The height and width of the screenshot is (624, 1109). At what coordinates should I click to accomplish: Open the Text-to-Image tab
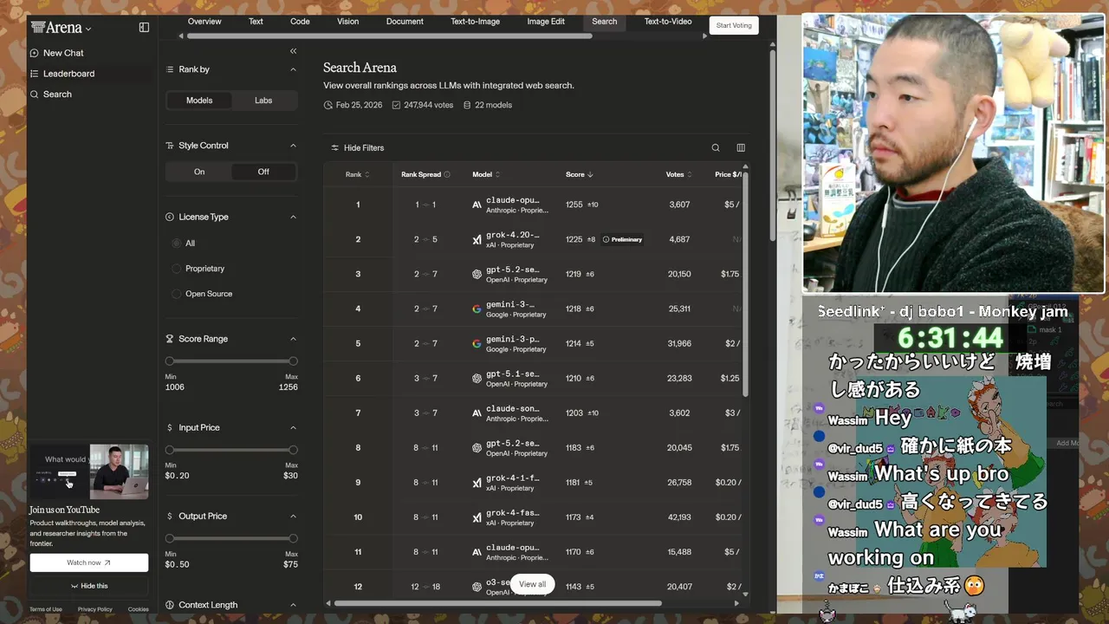point(476,22)
